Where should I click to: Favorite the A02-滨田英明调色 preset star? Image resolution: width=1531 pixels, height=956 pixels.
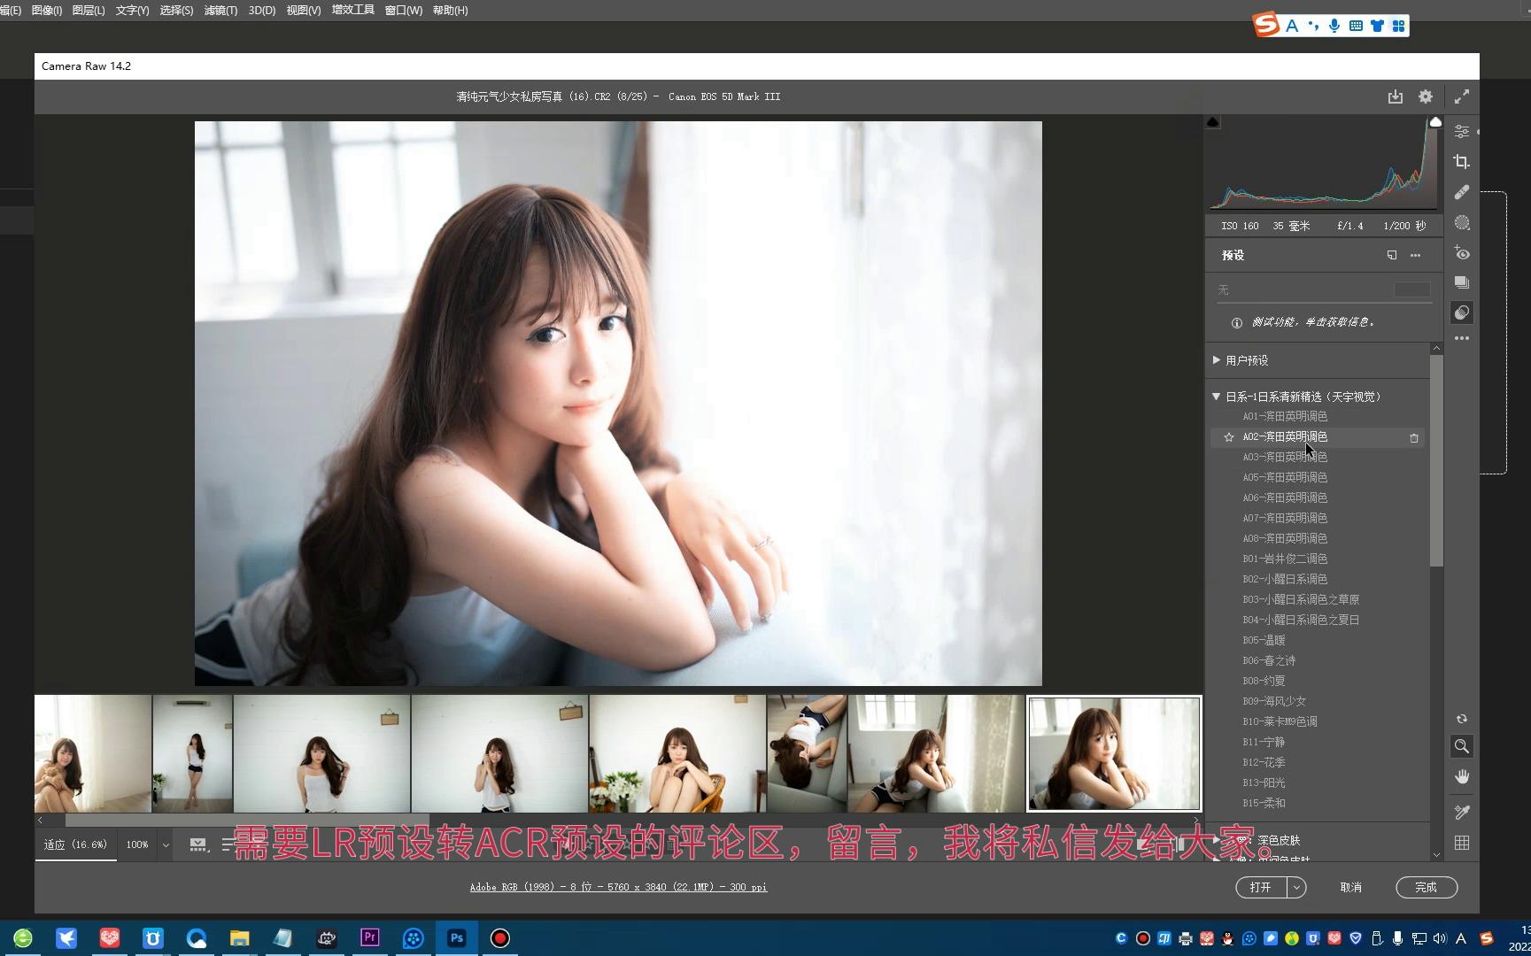1229,436
